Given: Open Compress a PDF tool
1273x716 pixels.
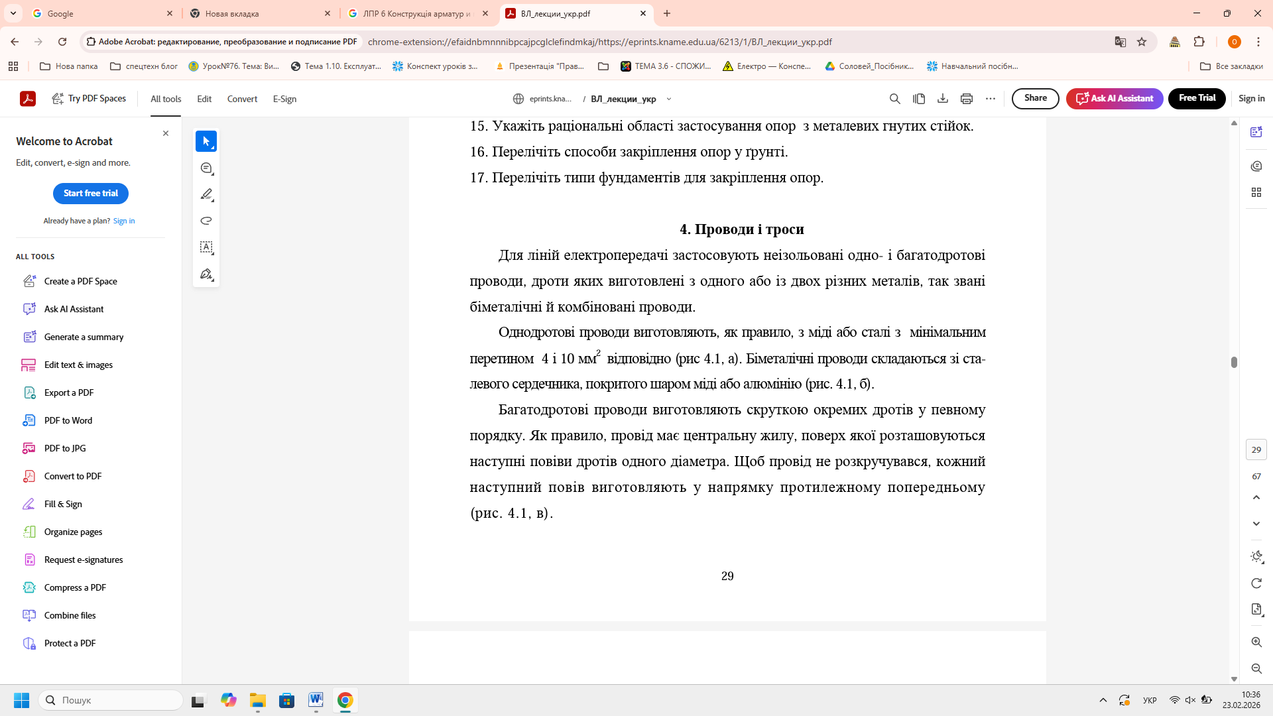Looking at the screenshot, I should click(x=75, y=587).
